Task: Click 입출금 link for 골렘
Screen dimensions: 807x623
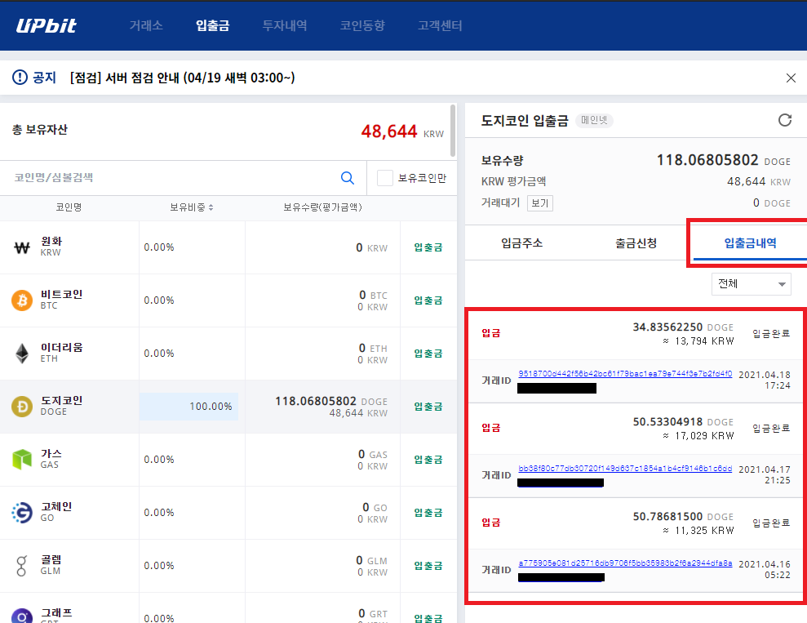Action: click(x=428, y=565)
